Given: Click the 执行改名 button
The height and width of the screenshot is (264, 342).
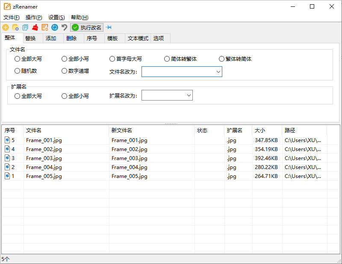Looking at the screenshot, I should [87, 27].
